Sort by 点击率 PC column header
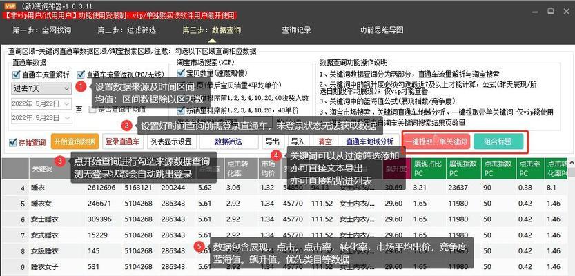 tap(530, 169)
